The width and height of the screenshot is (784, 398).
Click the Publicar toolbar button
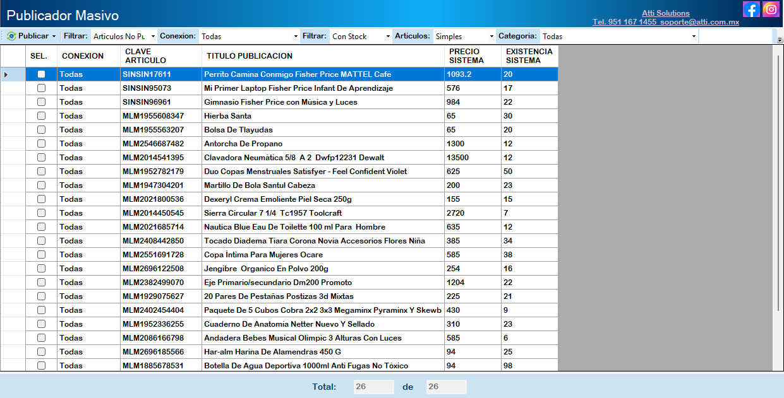tap(31, 36)
